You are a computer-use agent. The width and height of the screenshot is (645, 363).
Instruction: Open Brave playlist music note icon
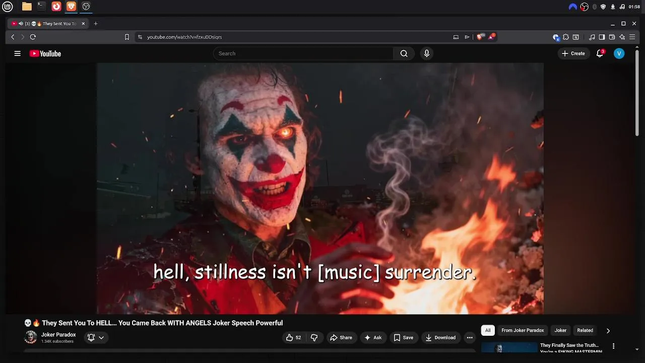592,37
